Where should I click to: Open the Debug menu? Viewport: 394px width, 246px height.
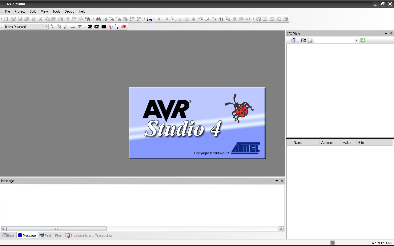point(69,11)
